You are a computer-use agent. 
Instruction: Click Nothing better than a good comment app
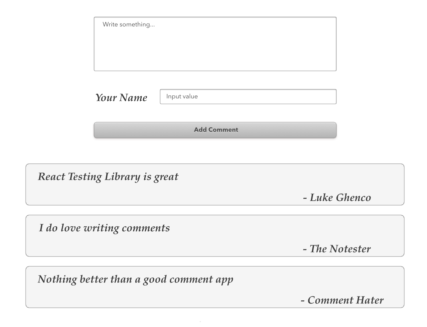pos(135,279)
